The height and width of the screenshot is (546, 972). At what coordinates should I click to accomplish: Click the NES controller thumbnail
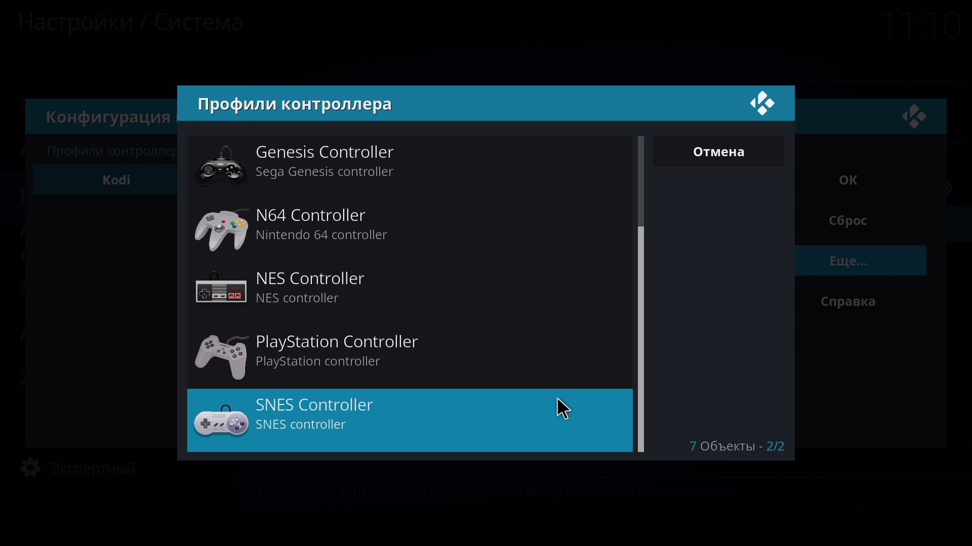coord(221,288)
